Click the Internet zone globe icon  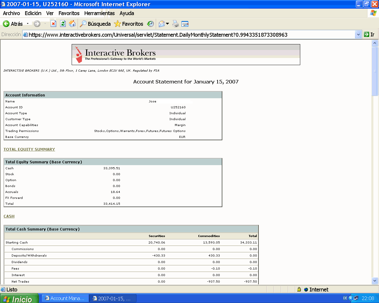click(306, 290)
